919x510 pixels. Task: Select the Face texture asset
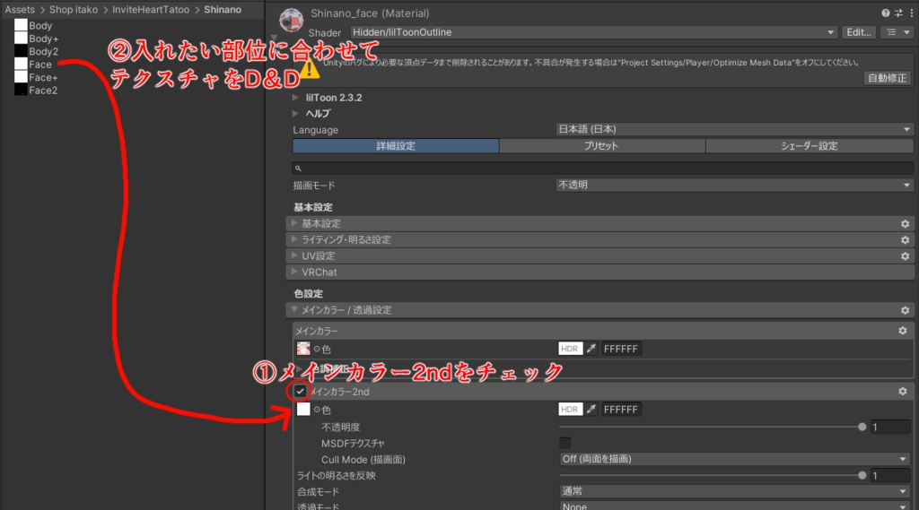[x=33, y=64]
